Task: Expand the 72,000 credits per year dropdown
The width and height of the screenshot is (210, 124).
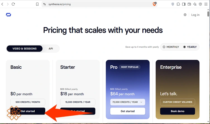Action: click(x=128, y=102)
